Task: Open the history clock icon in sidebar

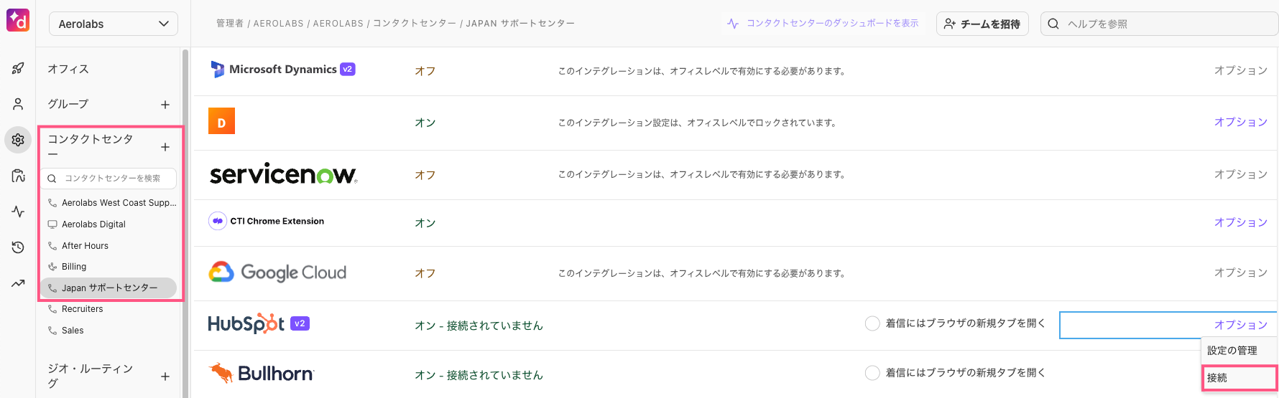Action: [18, 247]
